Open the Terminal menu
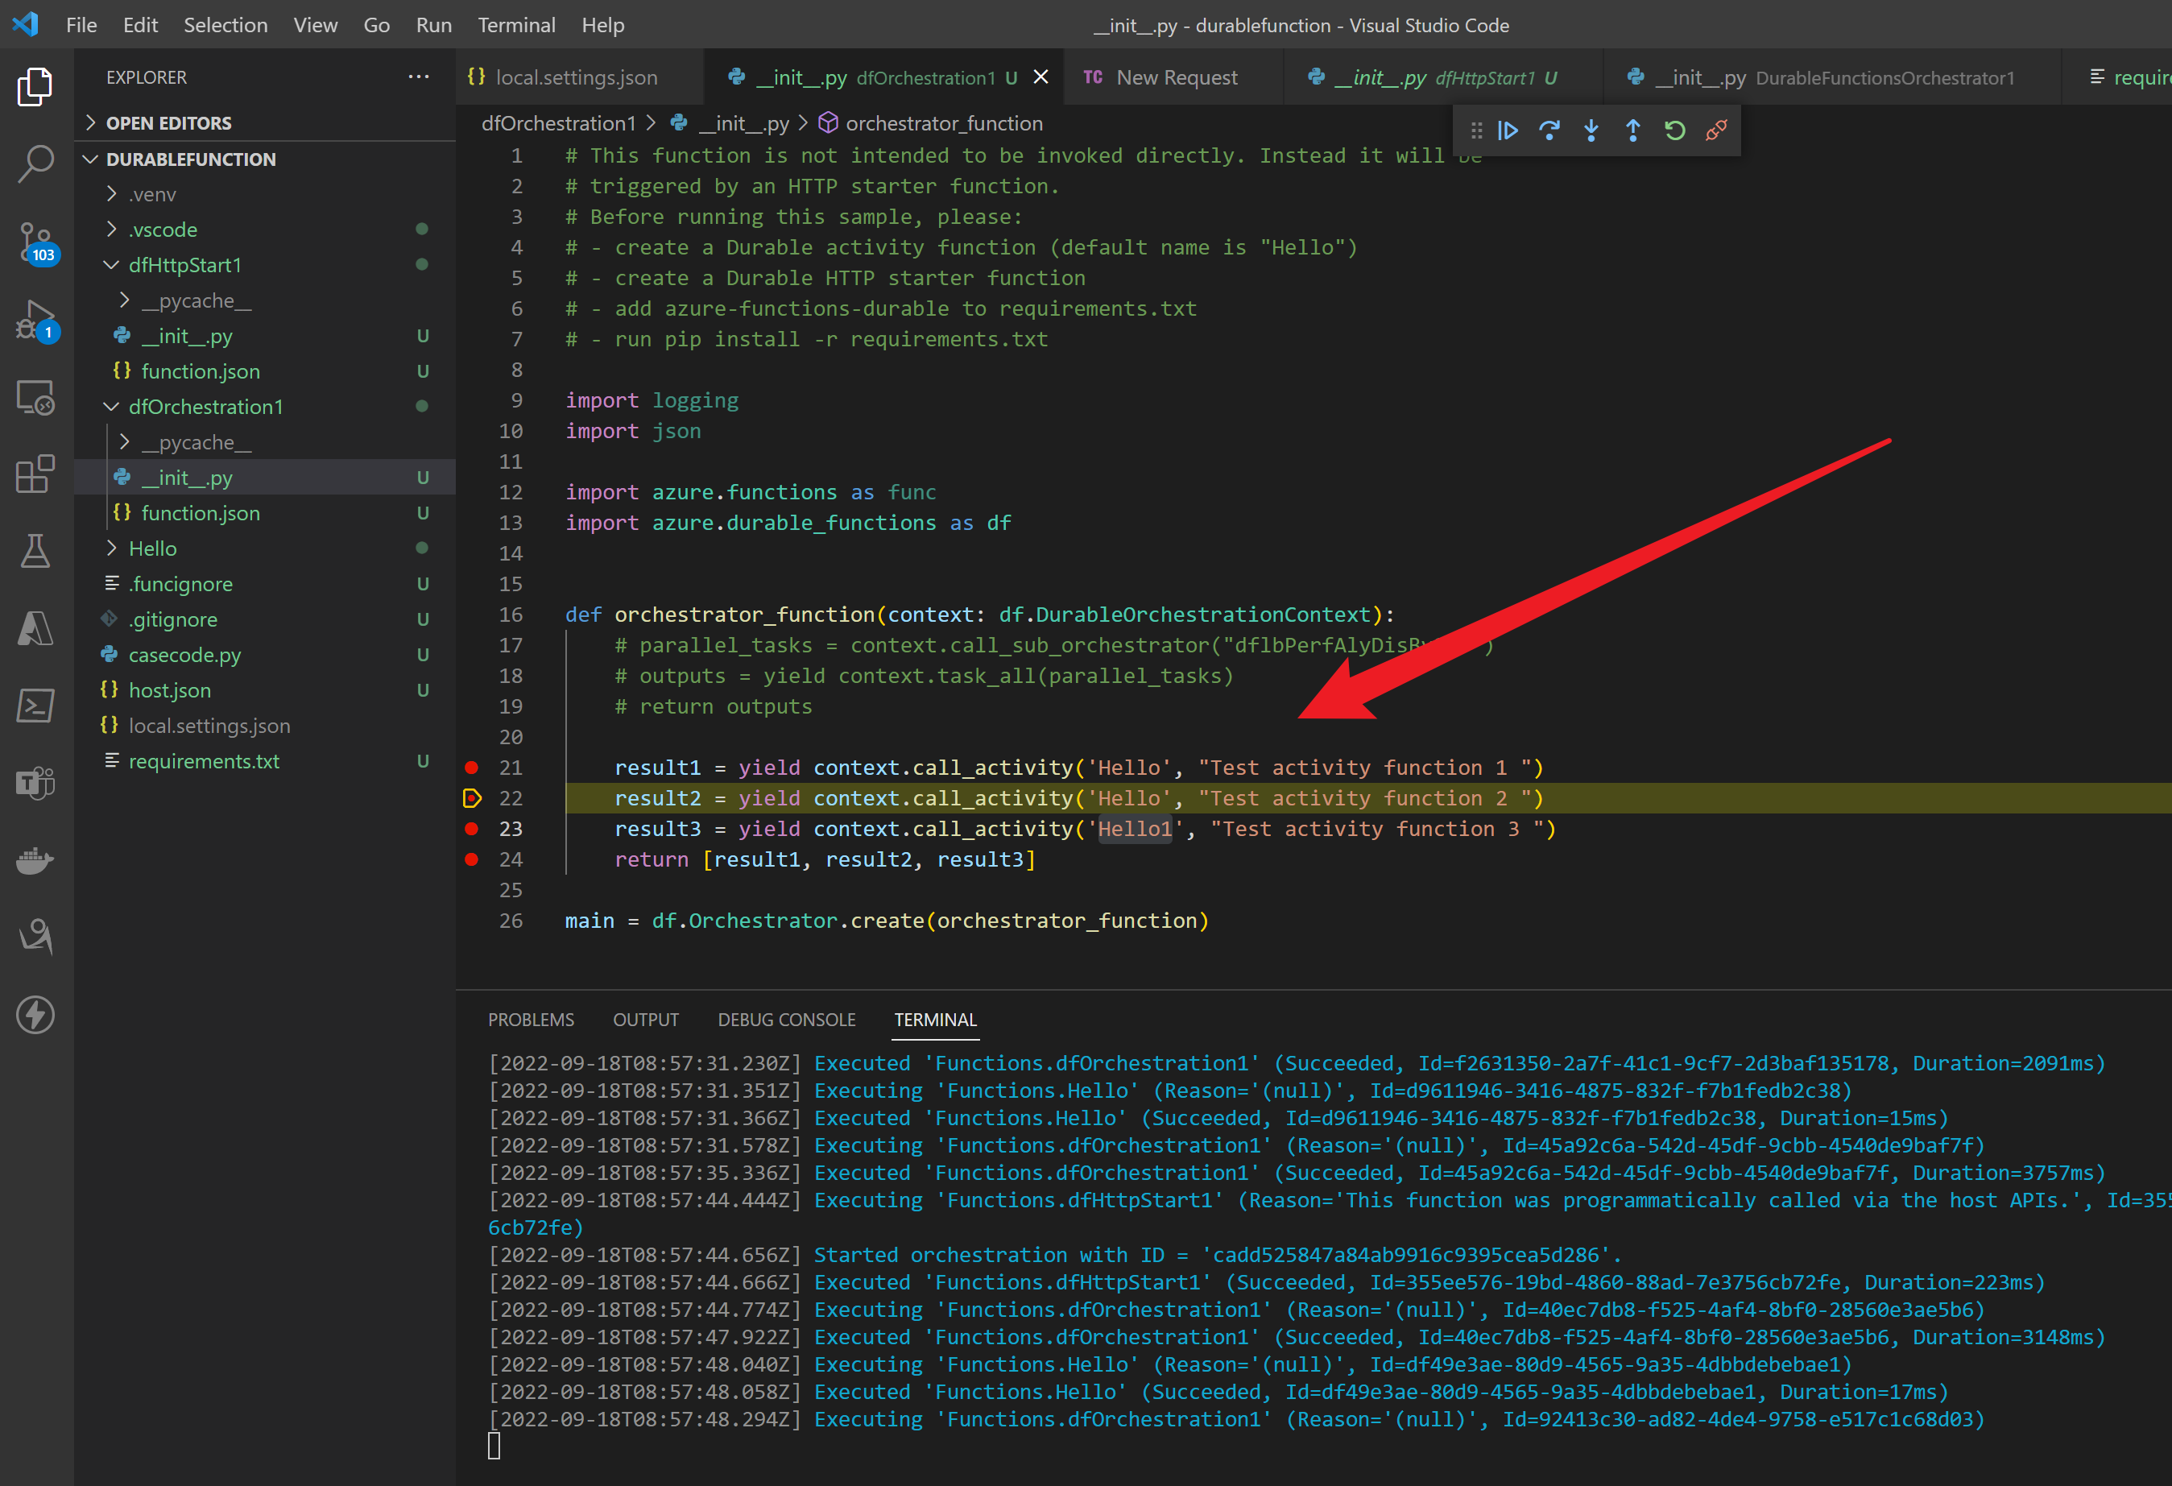This screenshot has width=2172, height=1486. (516, 25)
